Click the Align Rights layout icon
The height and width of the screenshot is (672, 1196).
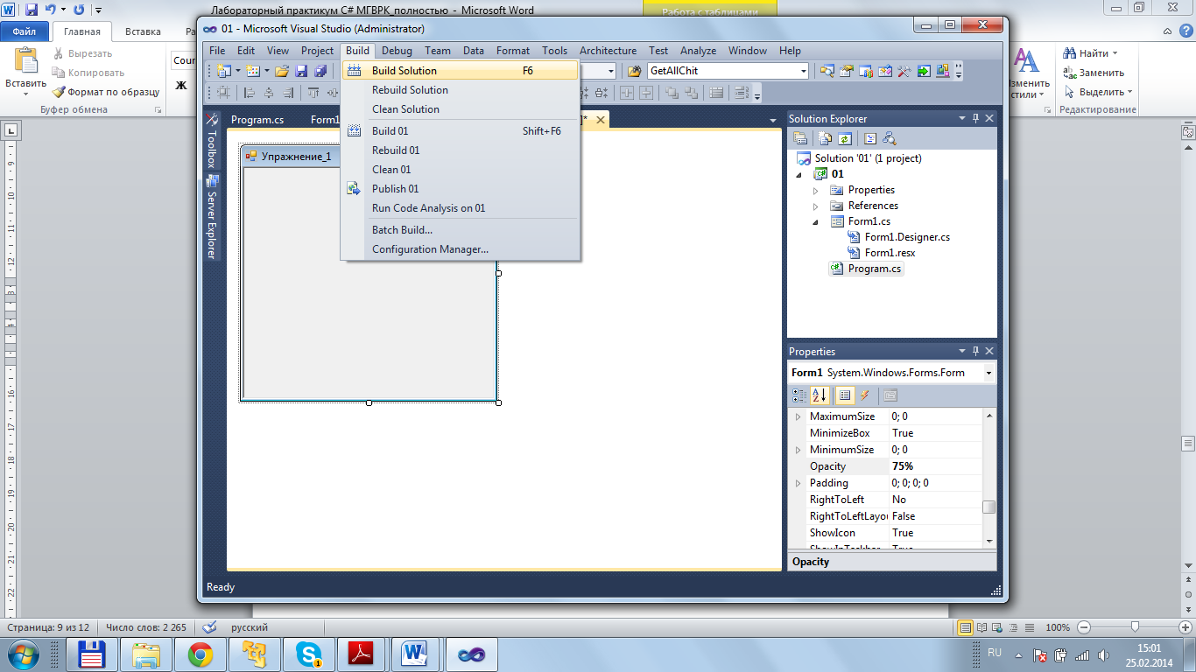(x=288, y=92)
